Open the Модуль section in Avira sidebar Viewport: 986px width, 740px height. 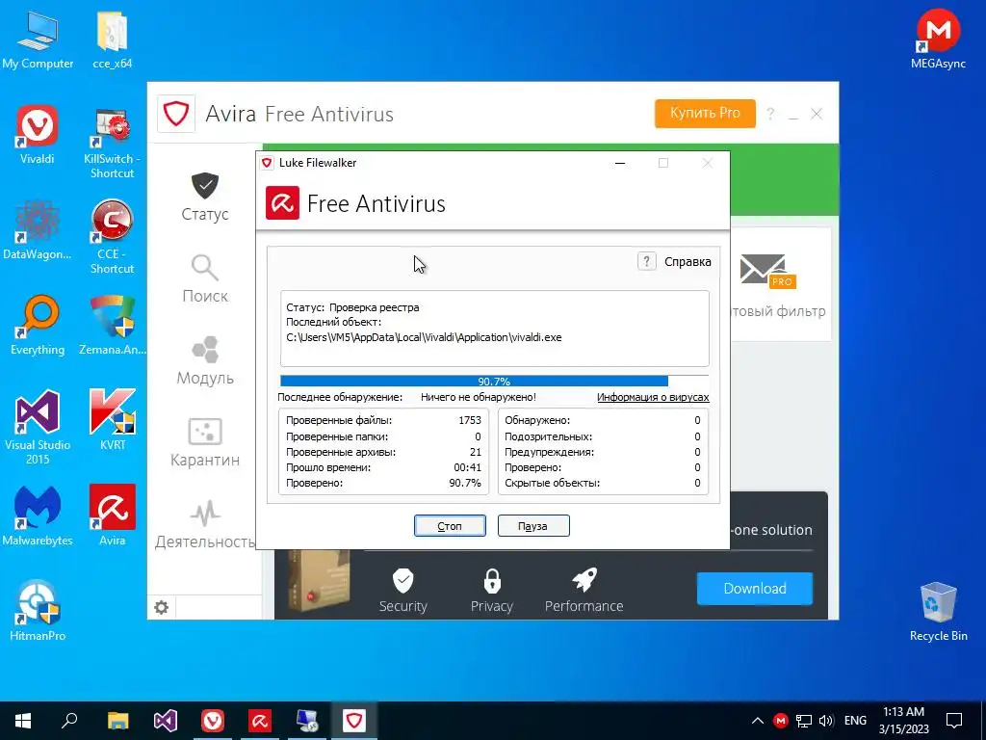tap(205, 360)
